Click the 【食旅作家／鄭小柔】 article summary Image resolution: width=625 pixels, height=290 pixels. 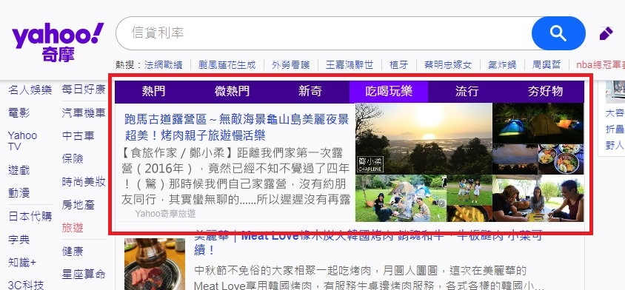[x=236, y=176]
